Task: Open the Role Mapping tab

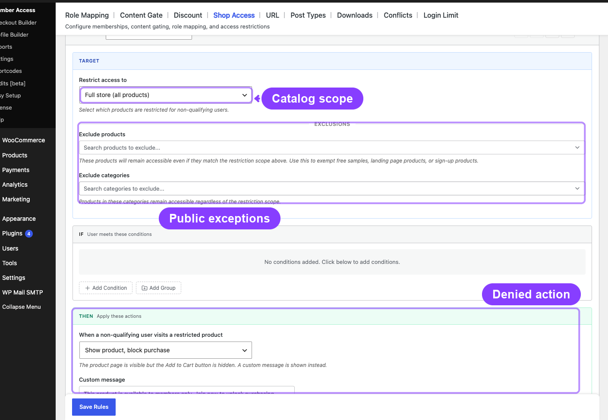Action: coord(87,15)
